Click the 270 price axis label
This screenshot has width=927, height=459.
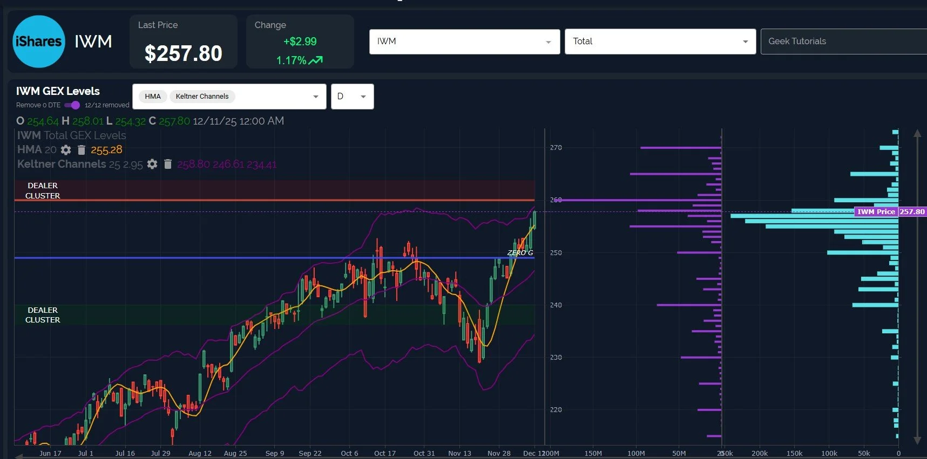[556, 147]
